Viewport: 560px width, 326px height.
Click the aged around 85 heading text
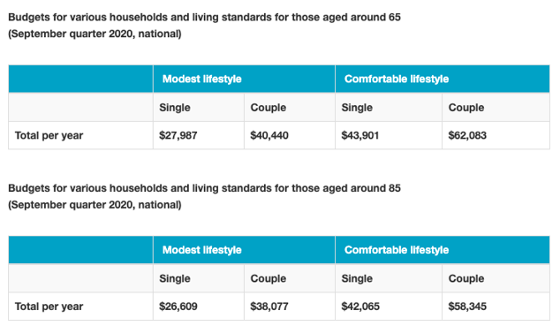(204, 196)
